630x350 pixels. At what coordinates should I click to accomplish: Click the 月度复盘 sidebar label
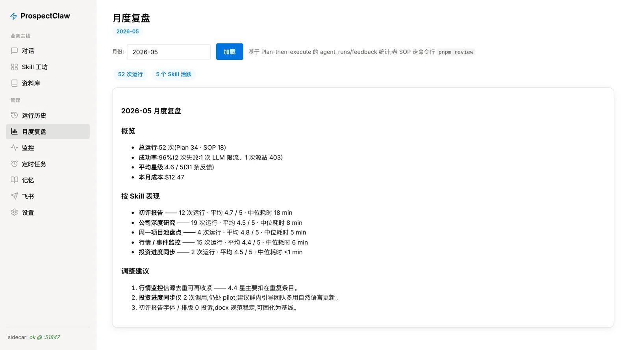click(34, 131)
